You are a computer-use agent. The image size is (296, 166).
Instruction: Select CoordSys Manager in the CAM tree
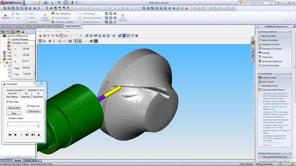coord(20,39)
